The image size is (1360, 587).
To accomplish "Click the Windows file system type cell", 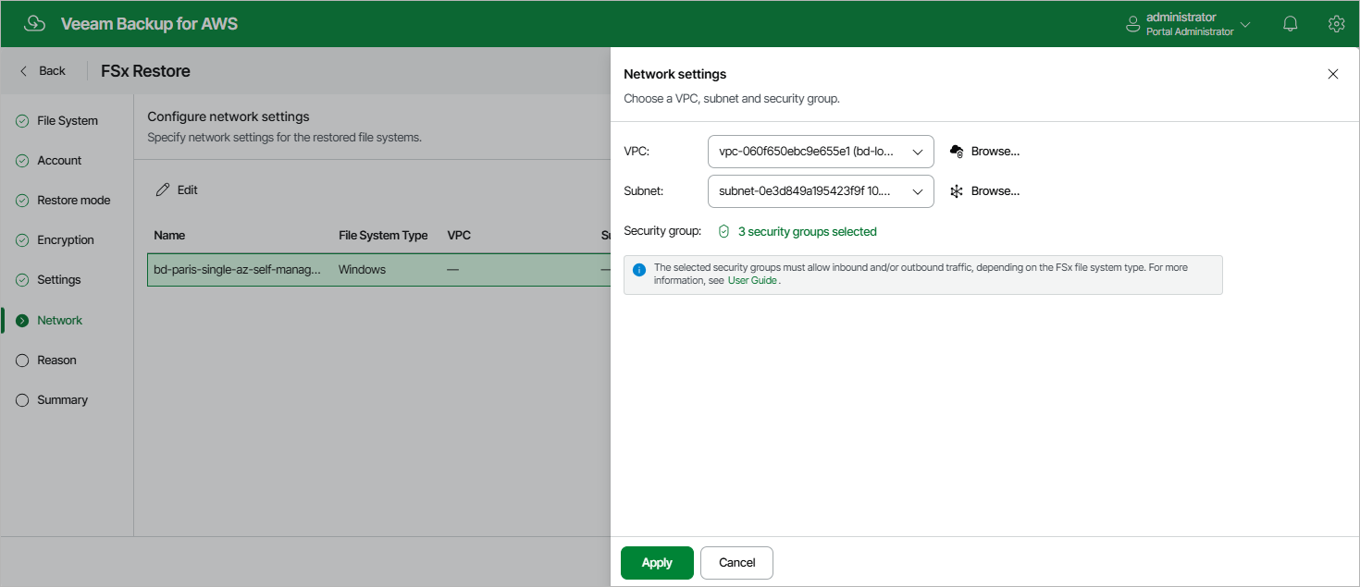I will click(x=362, y=270).
